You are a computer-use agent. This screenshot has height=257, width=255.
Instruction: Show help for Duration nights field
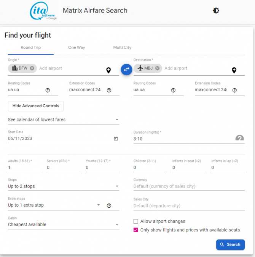tap(240, 138)
